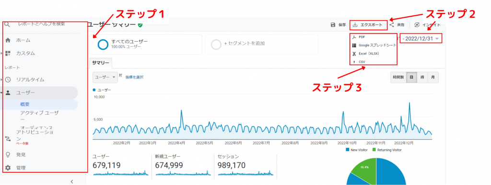Switch chart granularity to 月 (month)

point(433,77)
